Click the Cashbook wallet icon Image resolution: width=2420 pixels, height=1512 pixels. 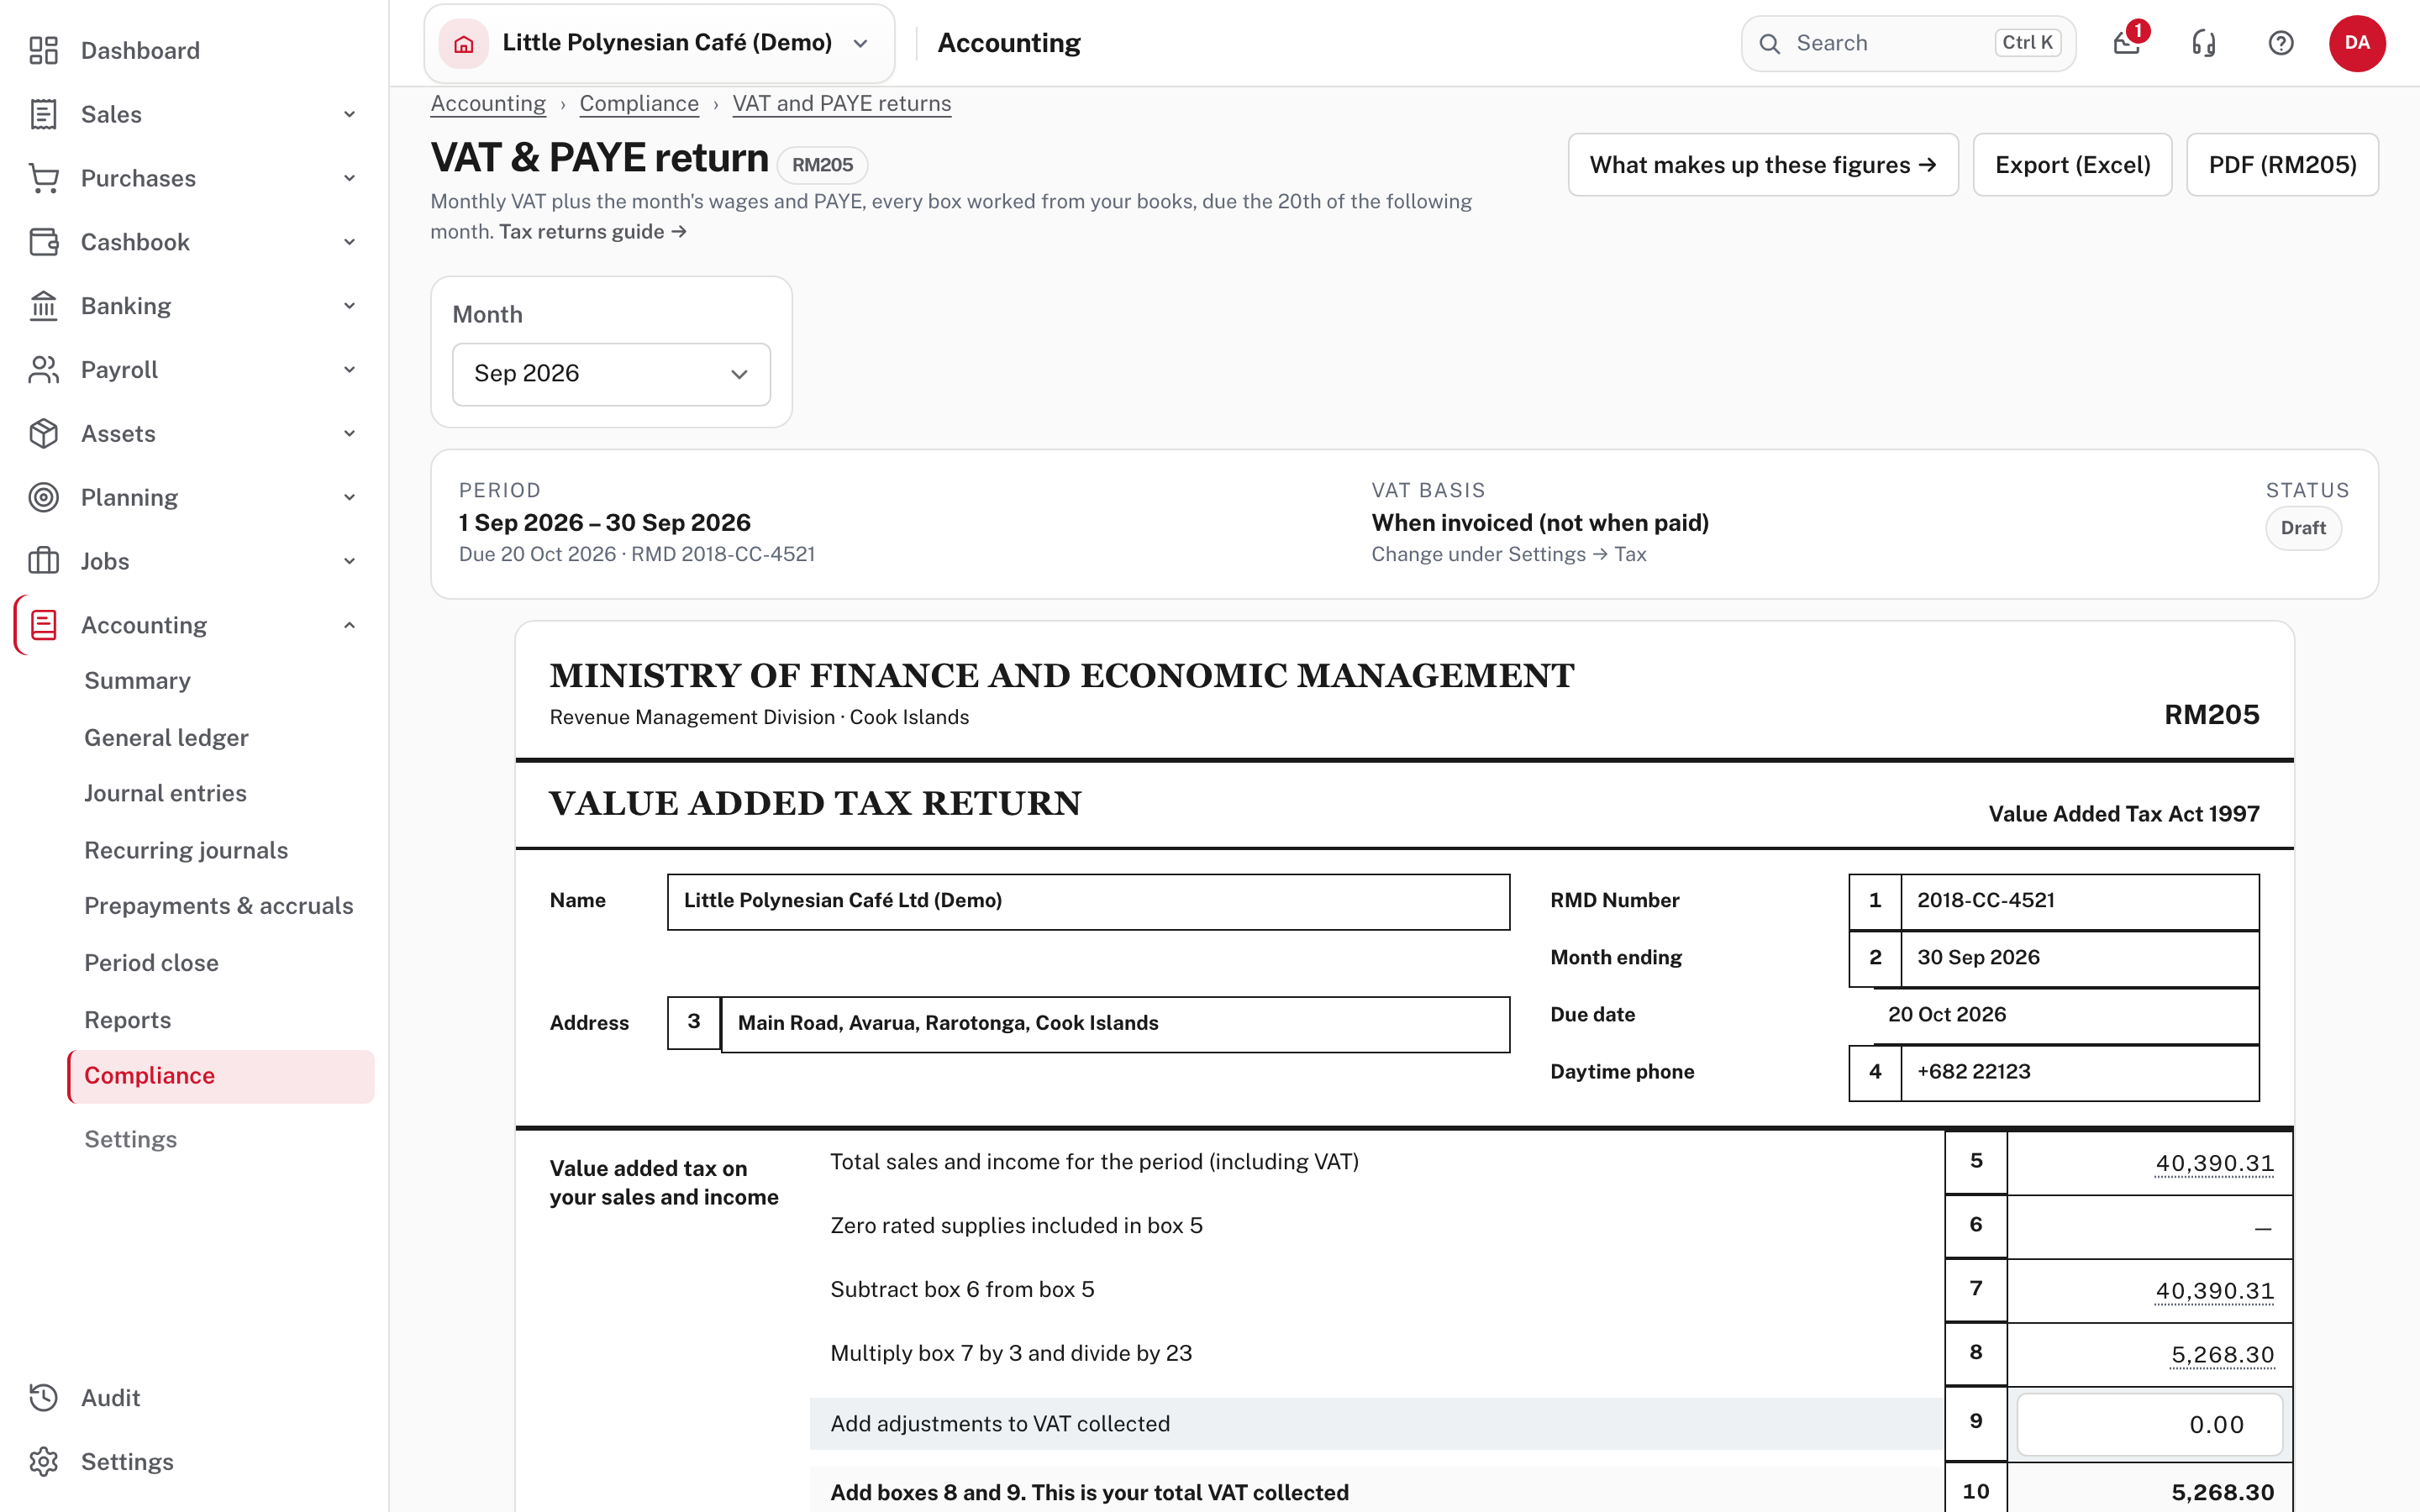(x=43, y=242)
